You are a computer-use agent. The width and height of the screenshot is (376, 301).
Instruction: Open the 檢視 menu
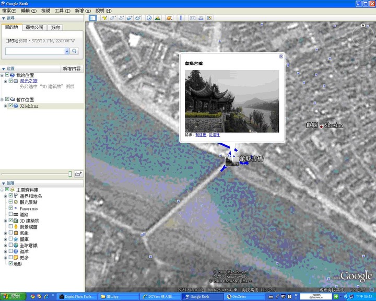point(45,11)
